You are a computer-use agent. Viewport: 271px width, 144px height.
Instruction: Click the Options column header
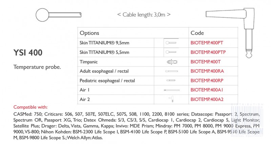click(89, 33)
